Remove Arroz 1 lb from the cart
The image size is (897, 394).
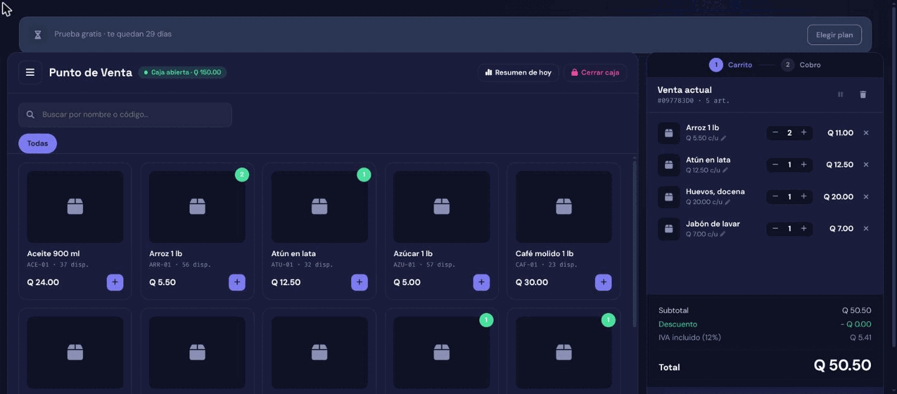click(866, 133)
